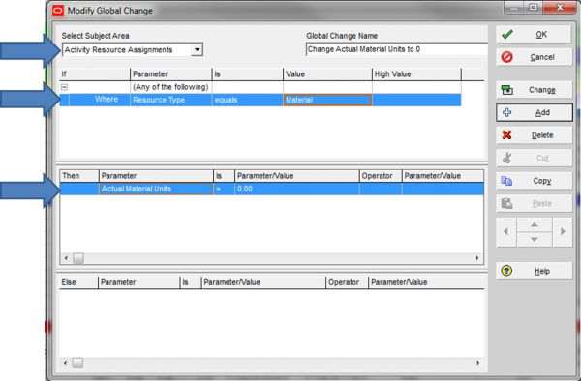Click the Where cell in If row
The width and height of the screenshot is (581, 381).
pos(100,100)
